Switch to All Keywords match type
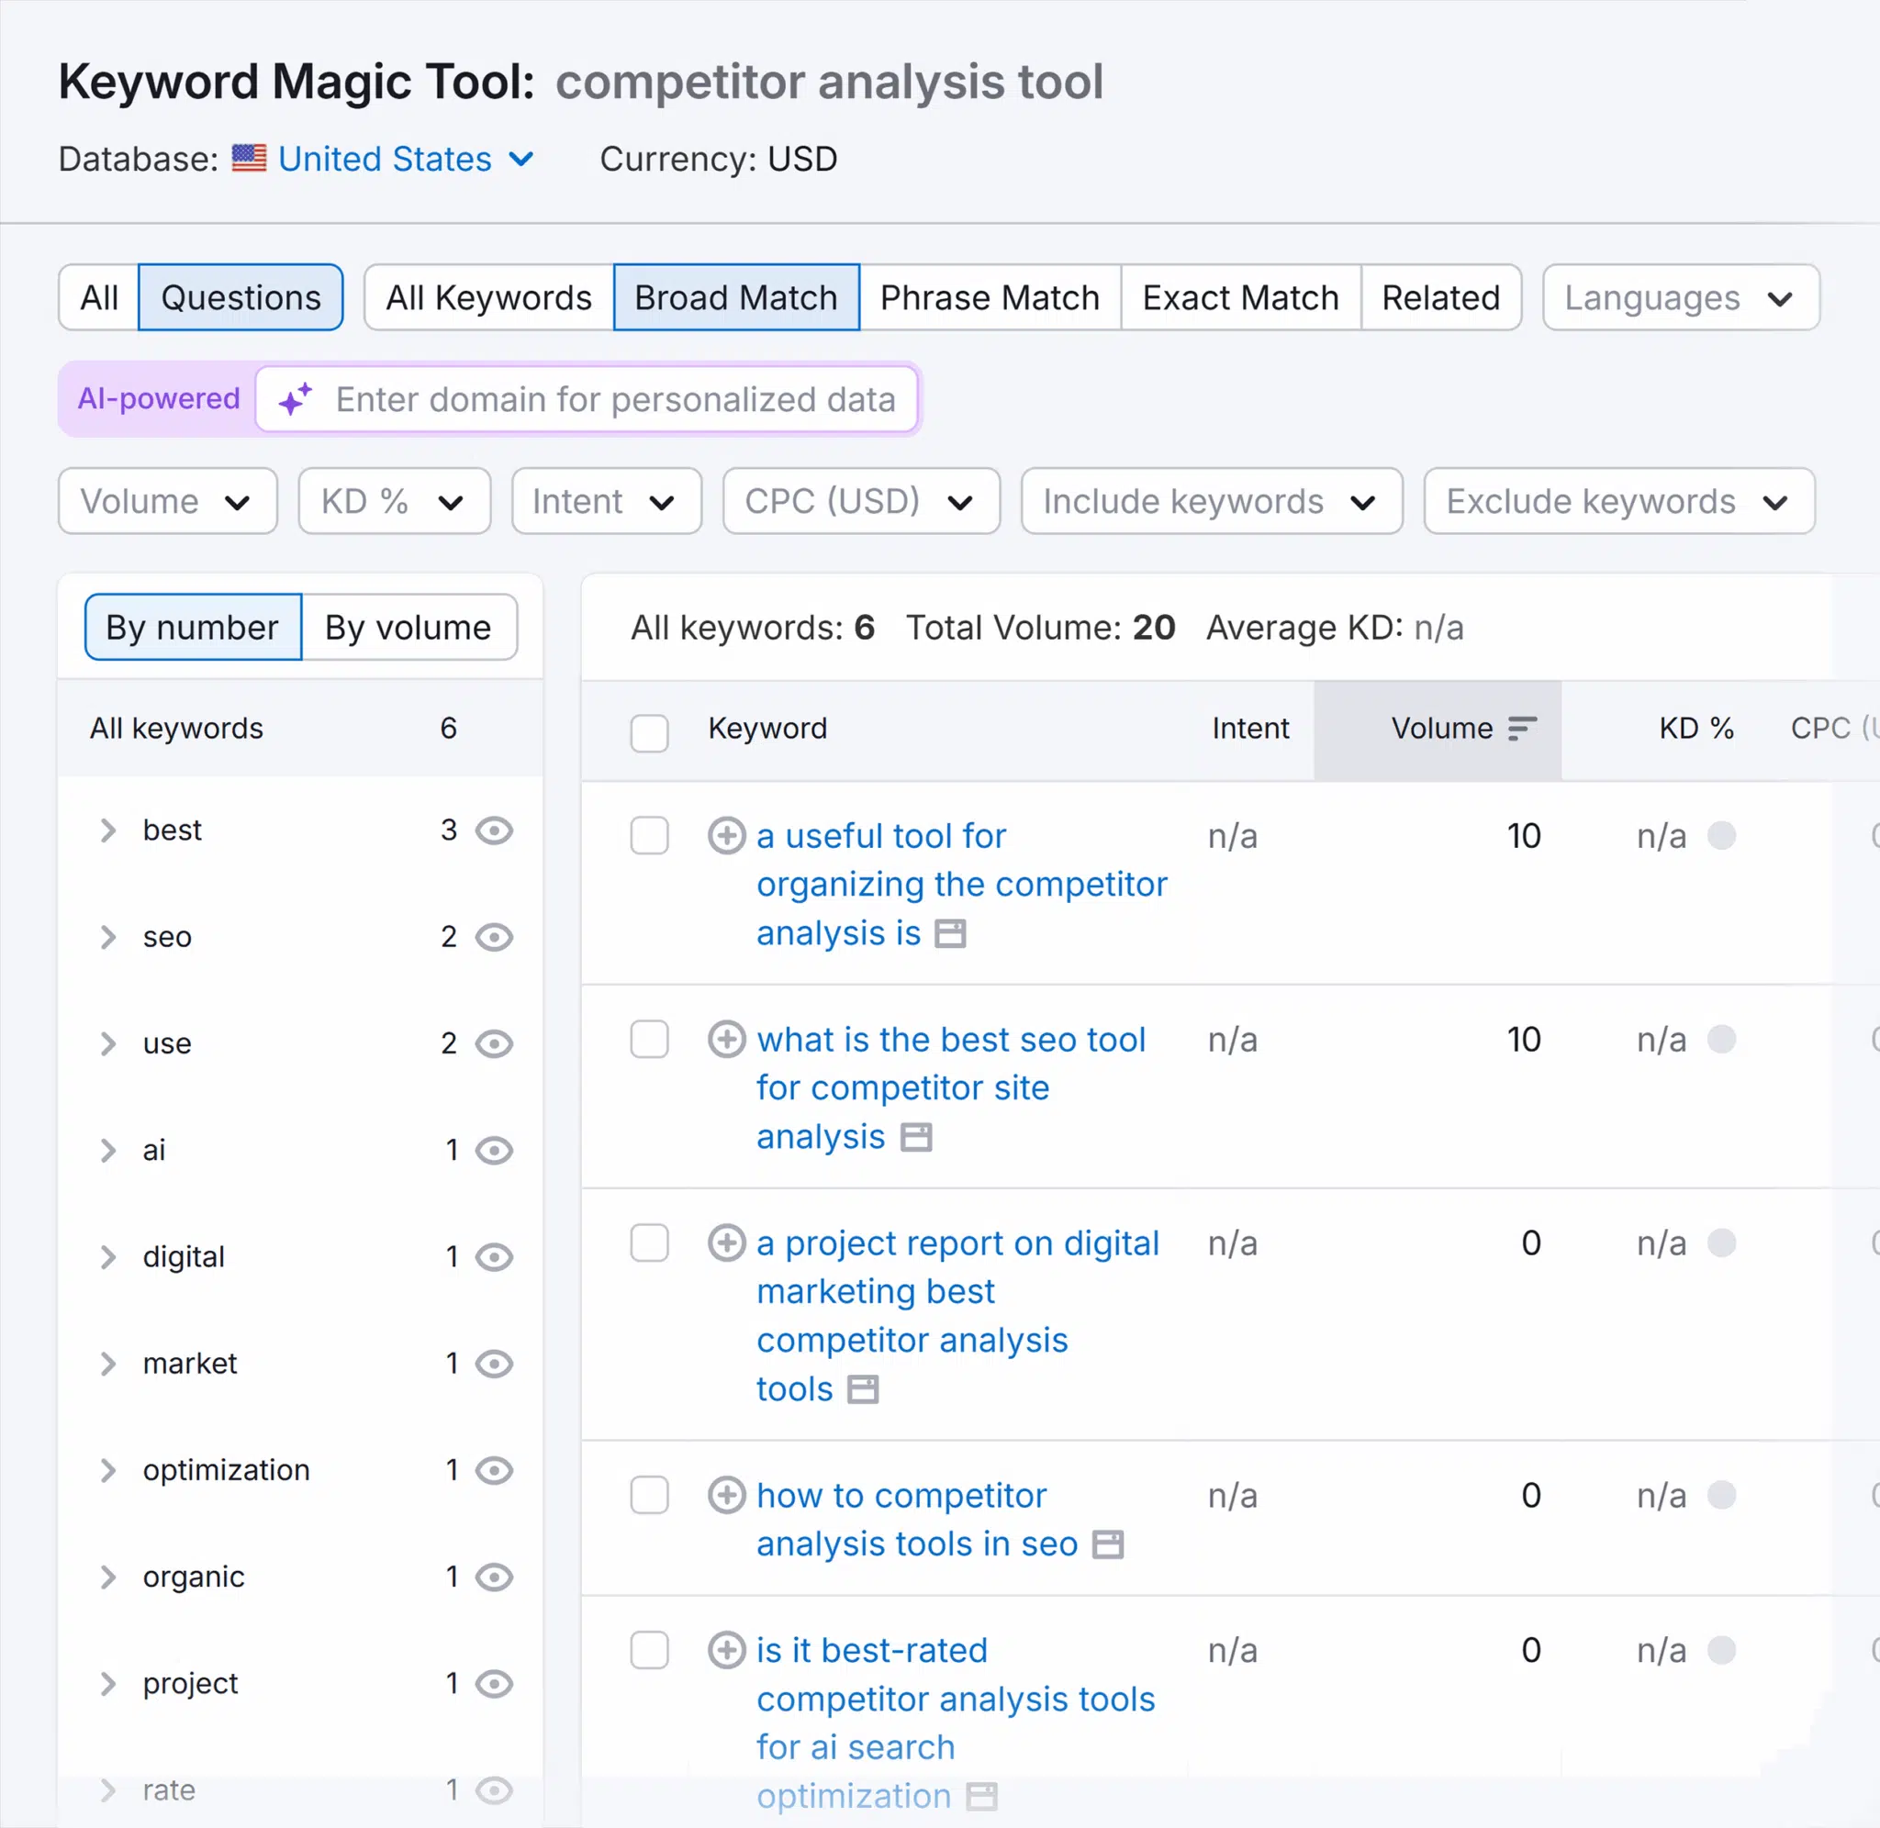The image size is (1880, 1828). click(488, 297)
